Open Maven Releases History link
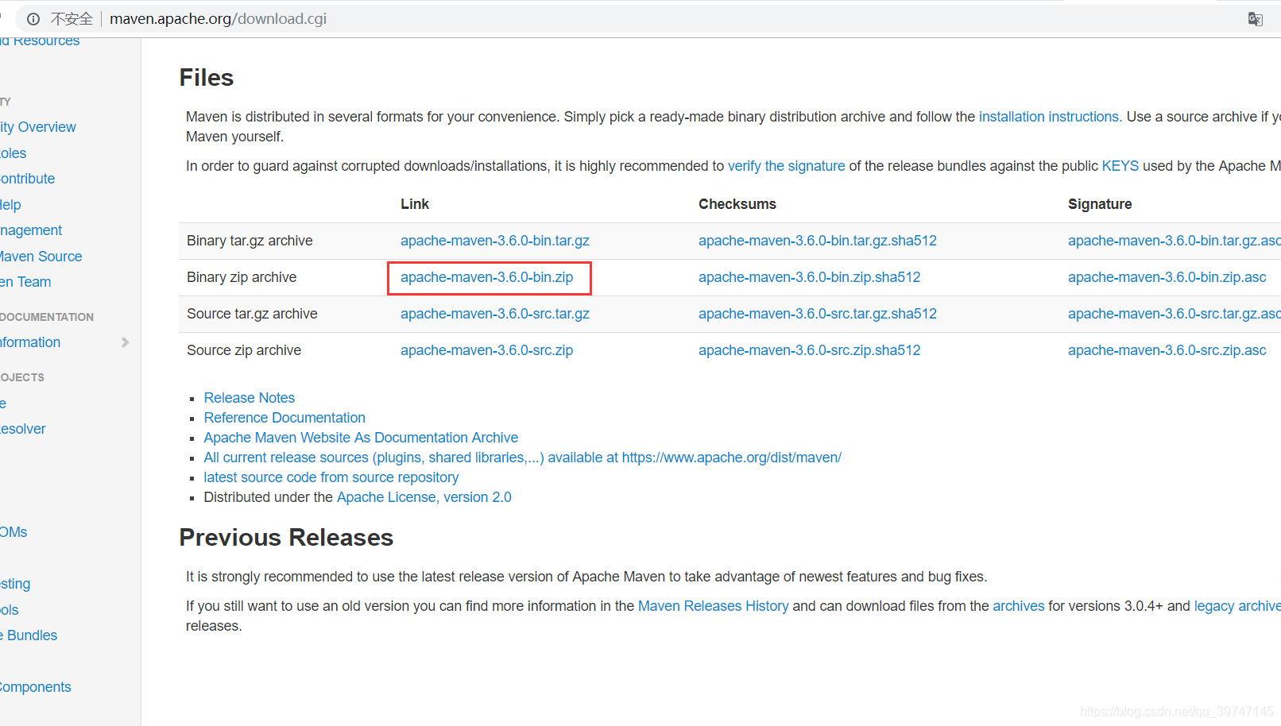This screenshot has width=1281, height=726. tap(714, 606)
